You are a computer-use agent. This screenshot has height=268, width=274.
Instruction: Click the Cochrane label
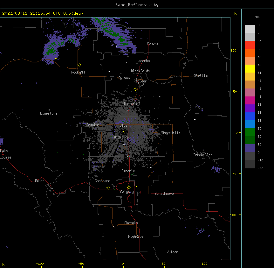[102, 181]
